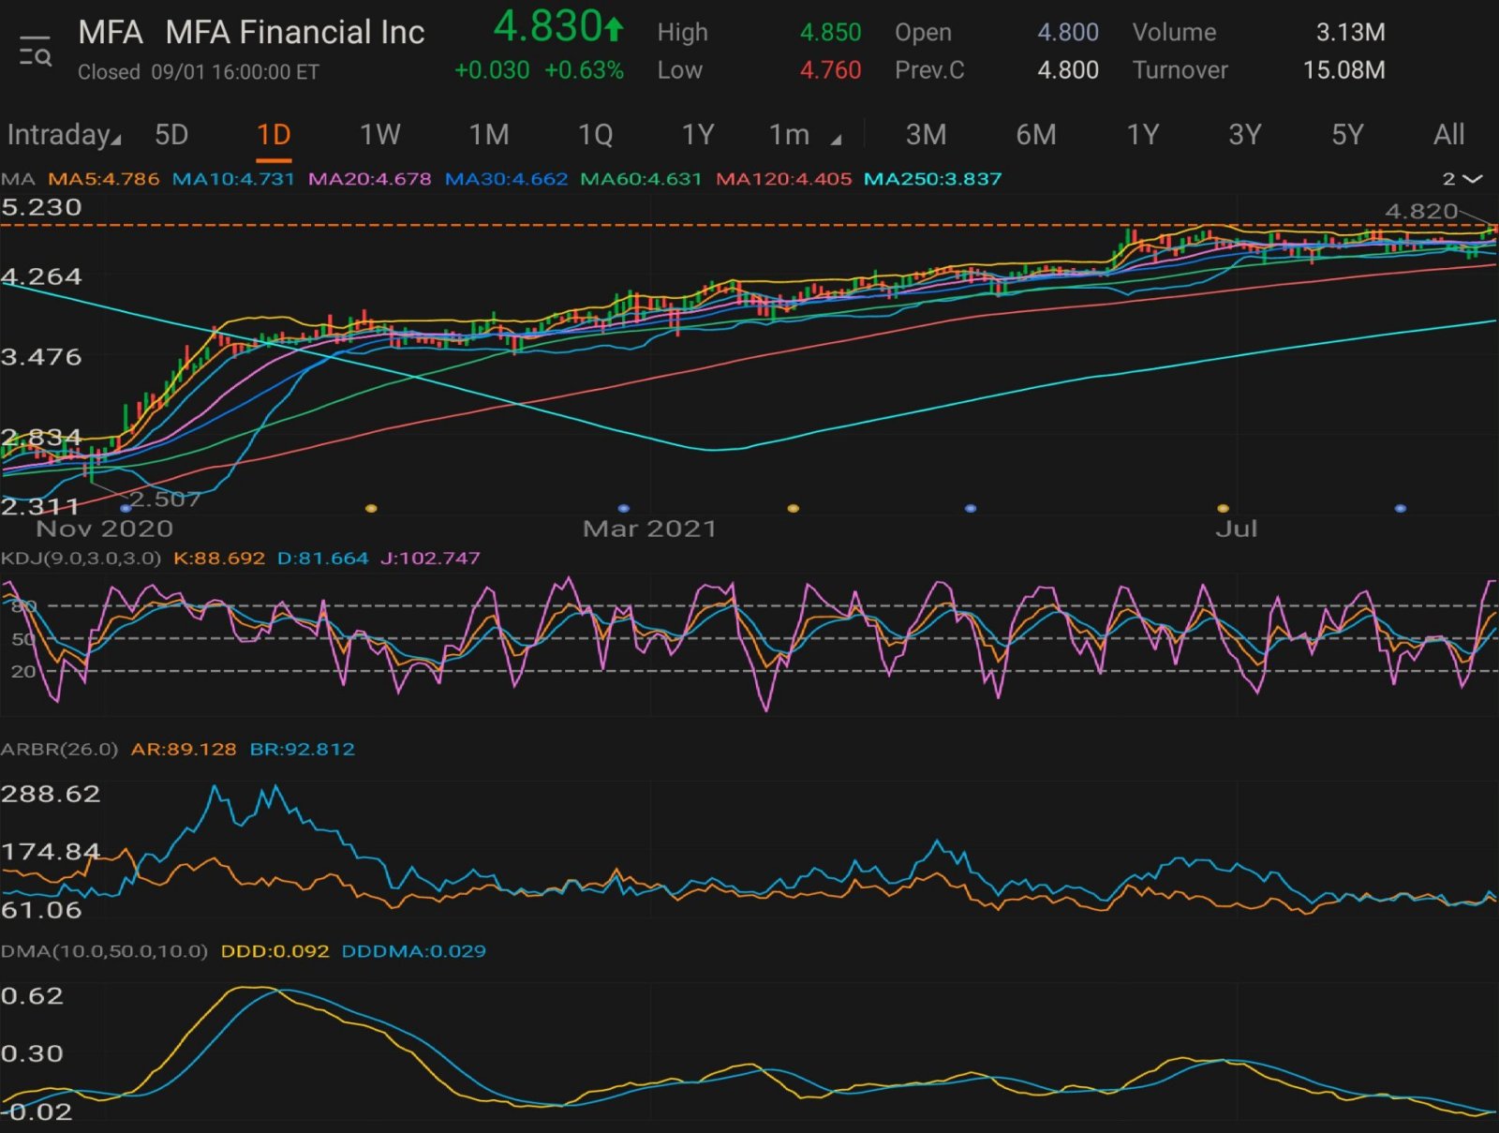Choose the 3Y range button

(x=1245, y=134)
